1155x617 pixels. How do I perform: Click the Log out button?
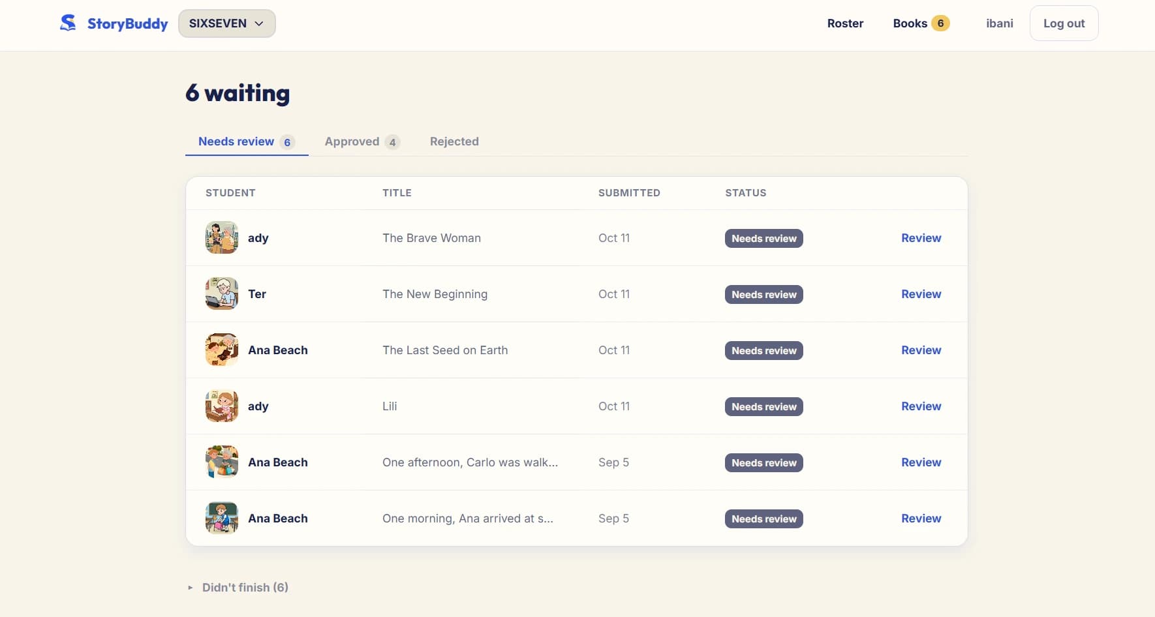point(1064,23)
